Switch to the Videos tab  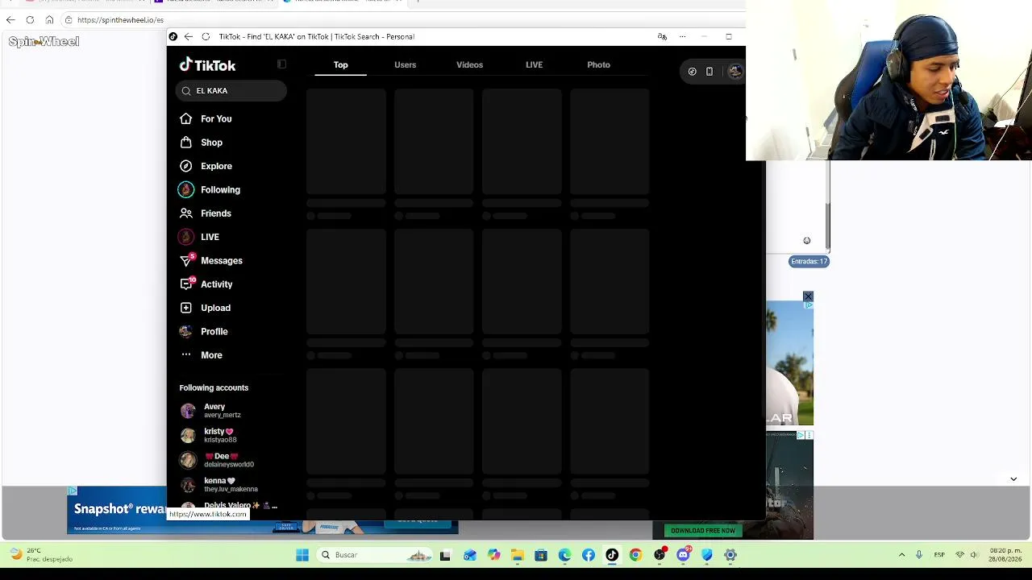click(469, 64)
